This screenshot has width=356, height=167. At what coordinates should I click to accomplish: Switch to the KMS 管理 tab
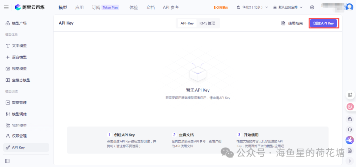click(x=207, y=23)
